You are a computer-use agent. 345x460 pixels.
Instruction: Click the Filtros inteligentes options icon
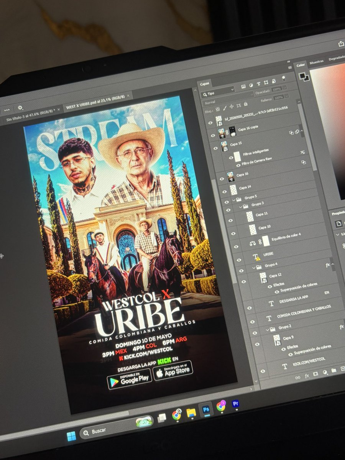coord(303,152)
